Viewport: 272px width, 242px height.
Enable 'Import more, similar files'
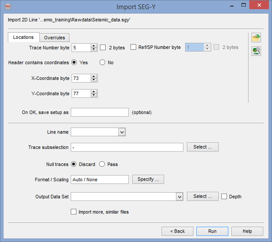point(74,212)
